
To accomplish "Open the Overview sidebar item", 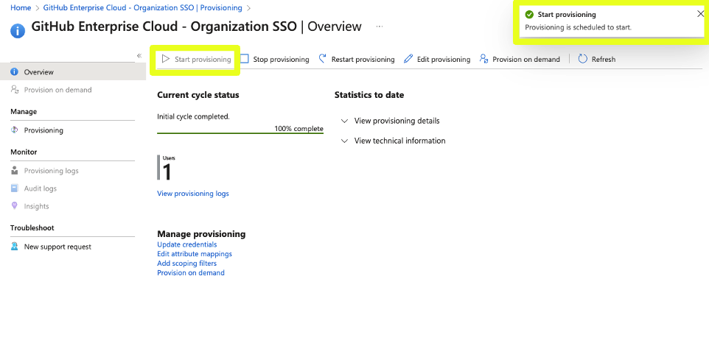I will (x=73, y=71).
